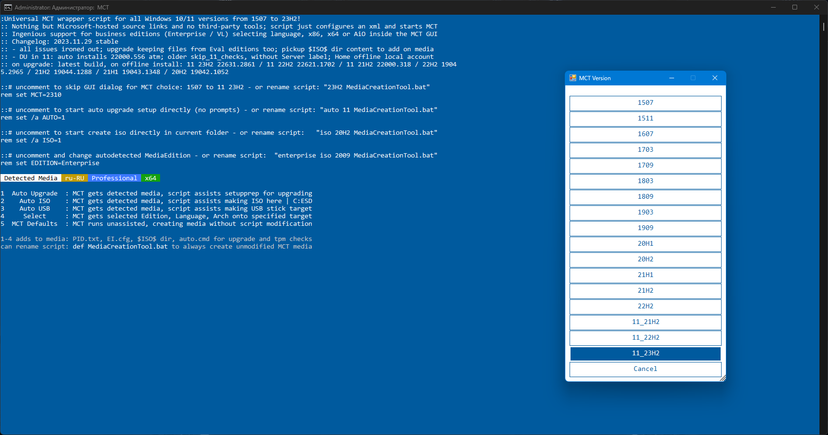This screenshot has height=435, width=828.
Task: Maximize the Administrator console window
Action: tap(795, 8)
